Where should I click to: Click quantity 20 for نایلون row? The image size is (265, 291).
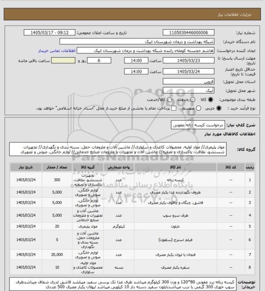click(57, 226)
